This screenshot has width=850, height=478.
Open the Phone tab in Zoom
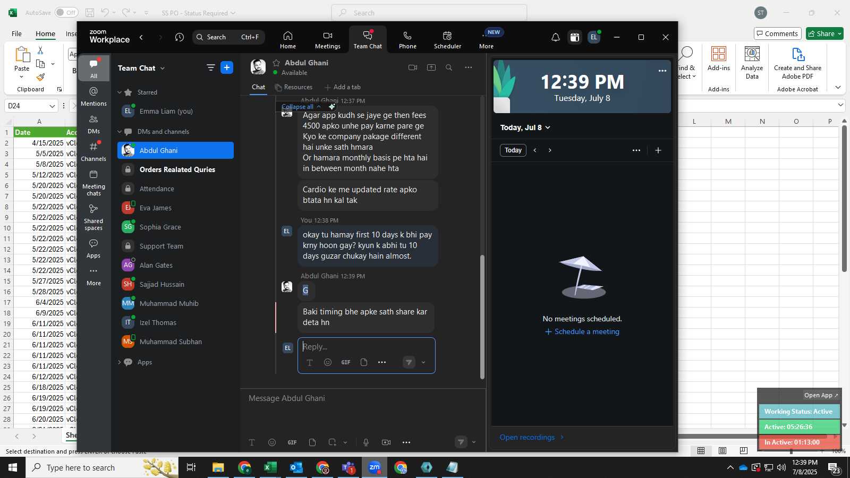coord(407,40)
